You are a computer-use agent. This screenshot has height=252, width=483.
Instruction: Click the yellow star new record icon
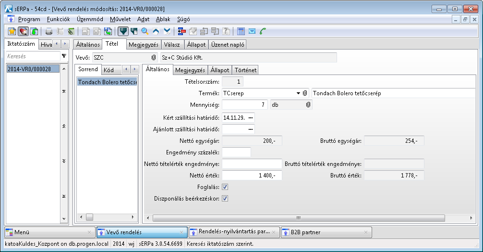12,31
